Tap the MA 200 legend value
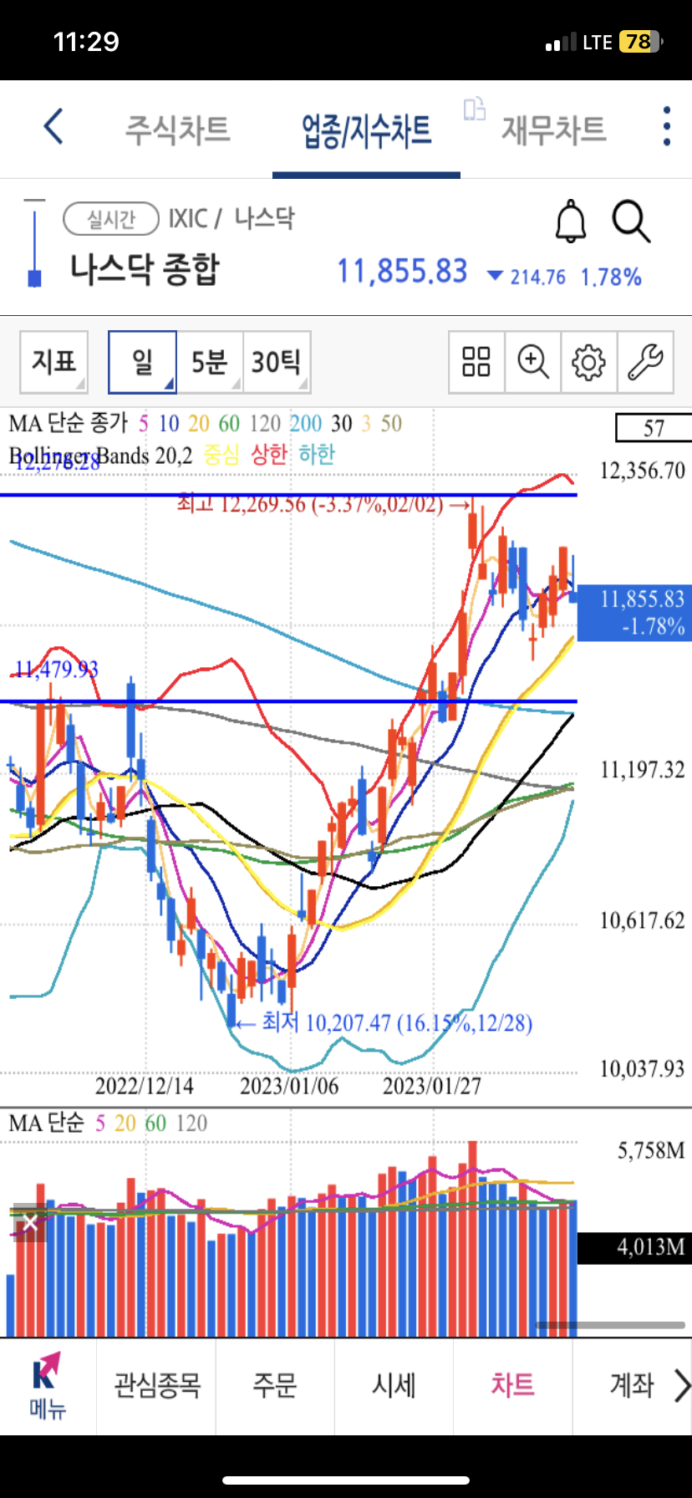 305,424
